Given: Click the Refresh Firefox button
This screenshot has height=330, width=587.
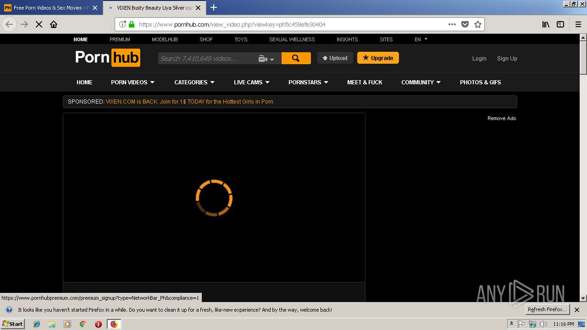Looking at the screenshot, I should (548, 309).
